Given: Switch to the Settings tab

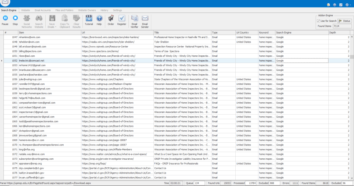Looking at the screenshot, I should coord(117,10).
